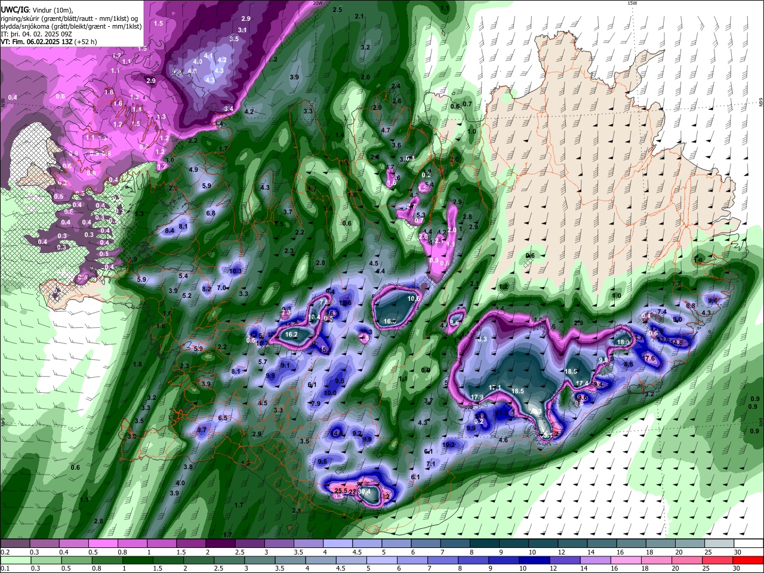Click the '15W' longitude label
The width and height of the screenshot is (764, 573).
632,3
